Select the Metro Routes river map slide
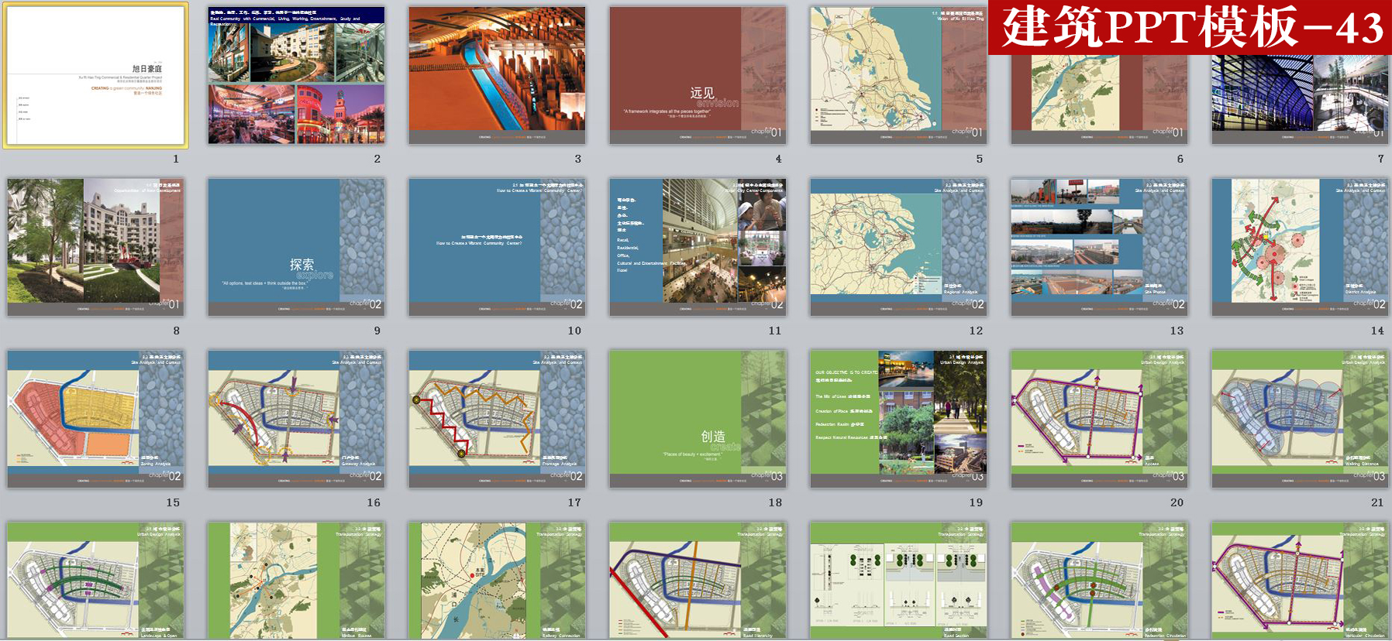 pos(296,581)
